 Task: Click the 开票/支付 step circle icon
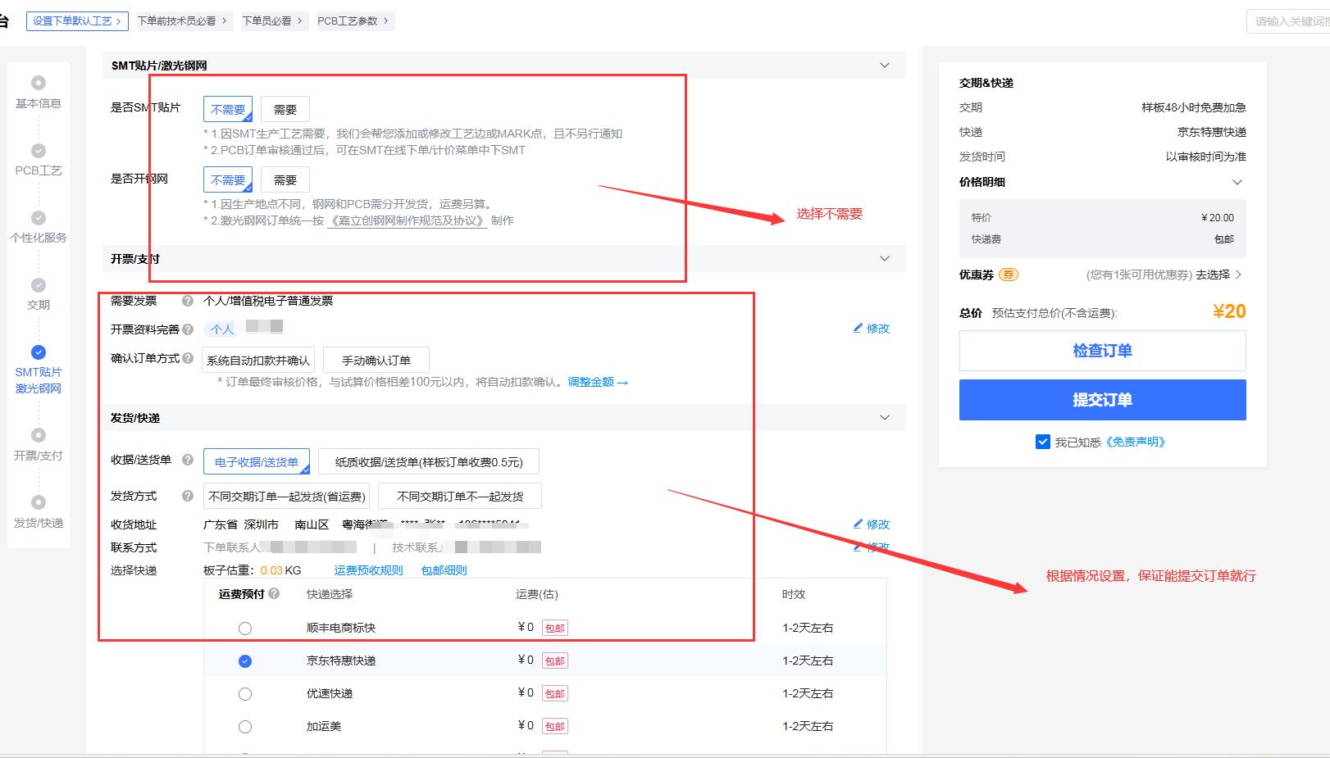(x=39, y=435)
